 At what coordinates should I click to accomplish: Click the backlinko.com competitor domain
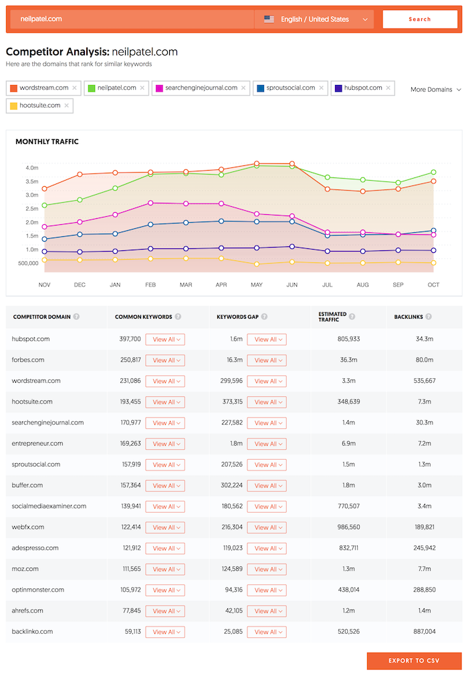coord(32,632)
